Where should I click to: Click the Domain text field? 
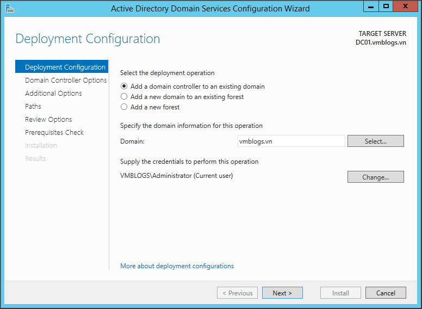point(291,141)
